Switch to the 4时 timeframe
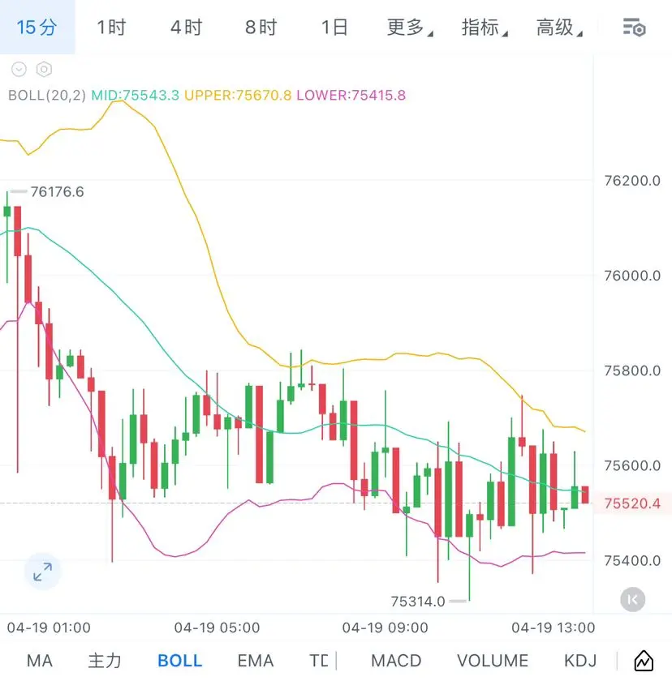The height and width of the screenshot is (681, 672). (186, 28)
